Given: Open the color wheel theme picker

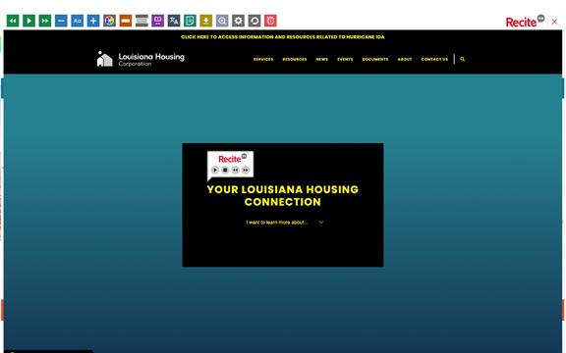Looking at the screenshot, I should coord(109,21).
